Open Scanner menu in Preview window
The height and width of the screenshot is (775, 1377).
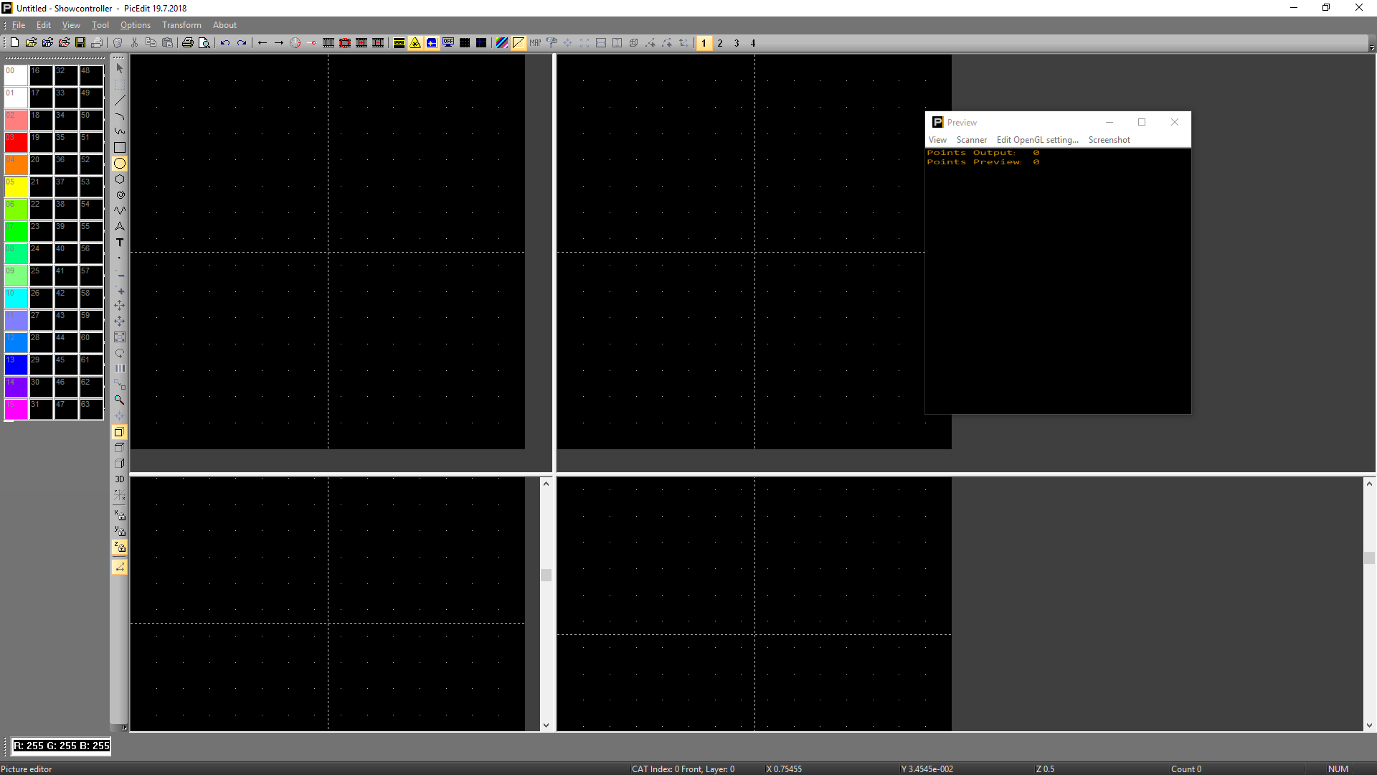971,140
